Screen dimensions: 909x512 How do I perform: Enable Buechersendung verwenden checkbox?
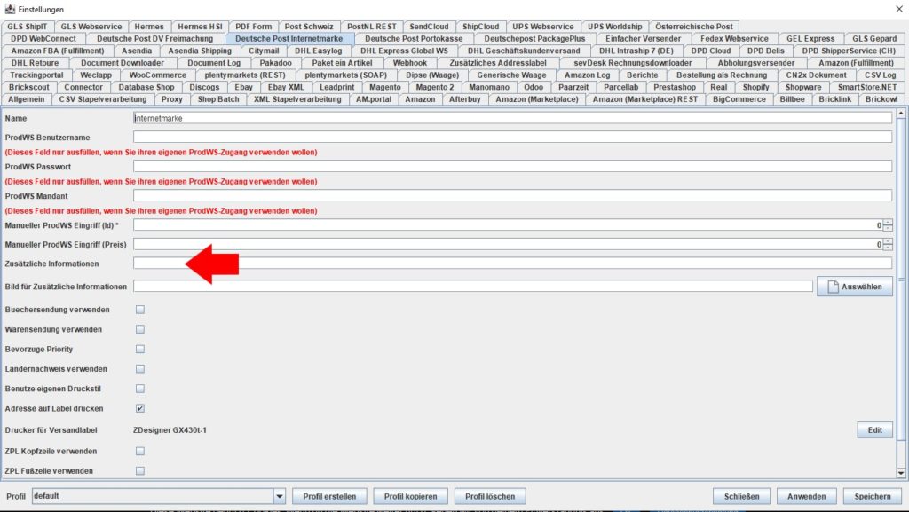140,310
